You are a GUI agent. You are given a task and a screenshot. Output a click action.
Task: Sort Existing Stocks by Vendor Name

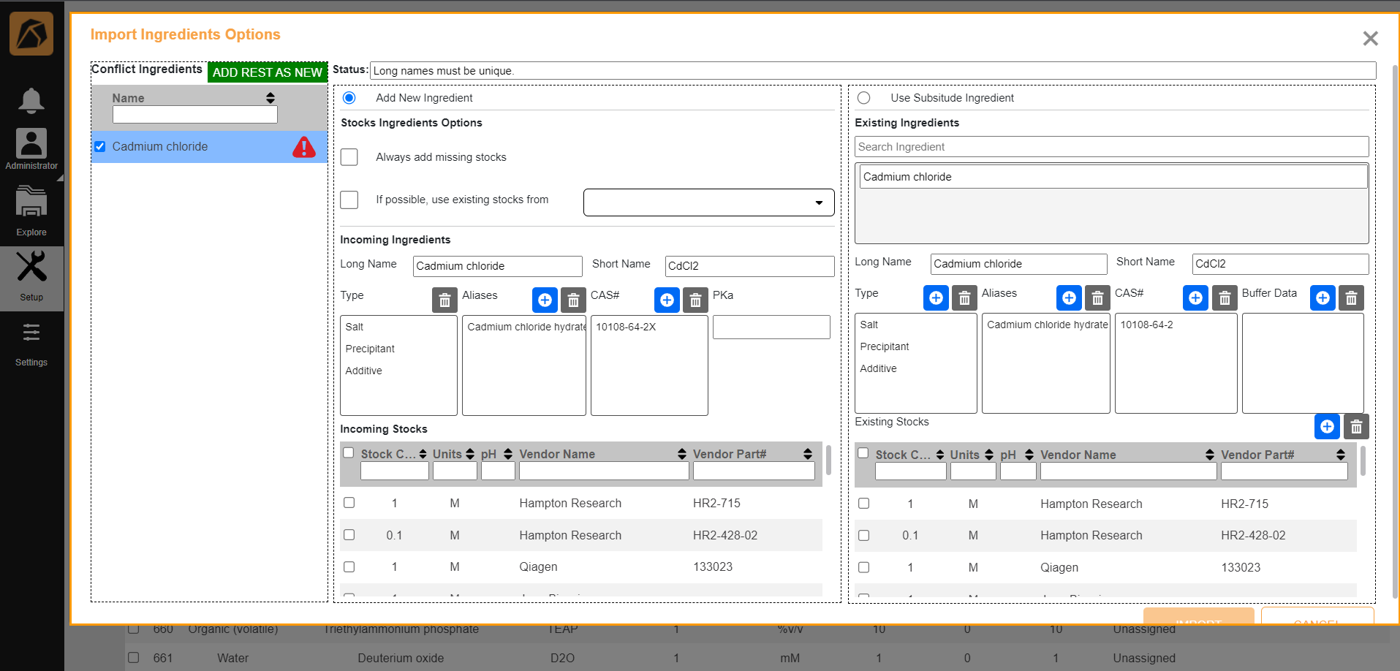tap(1210, 455)
